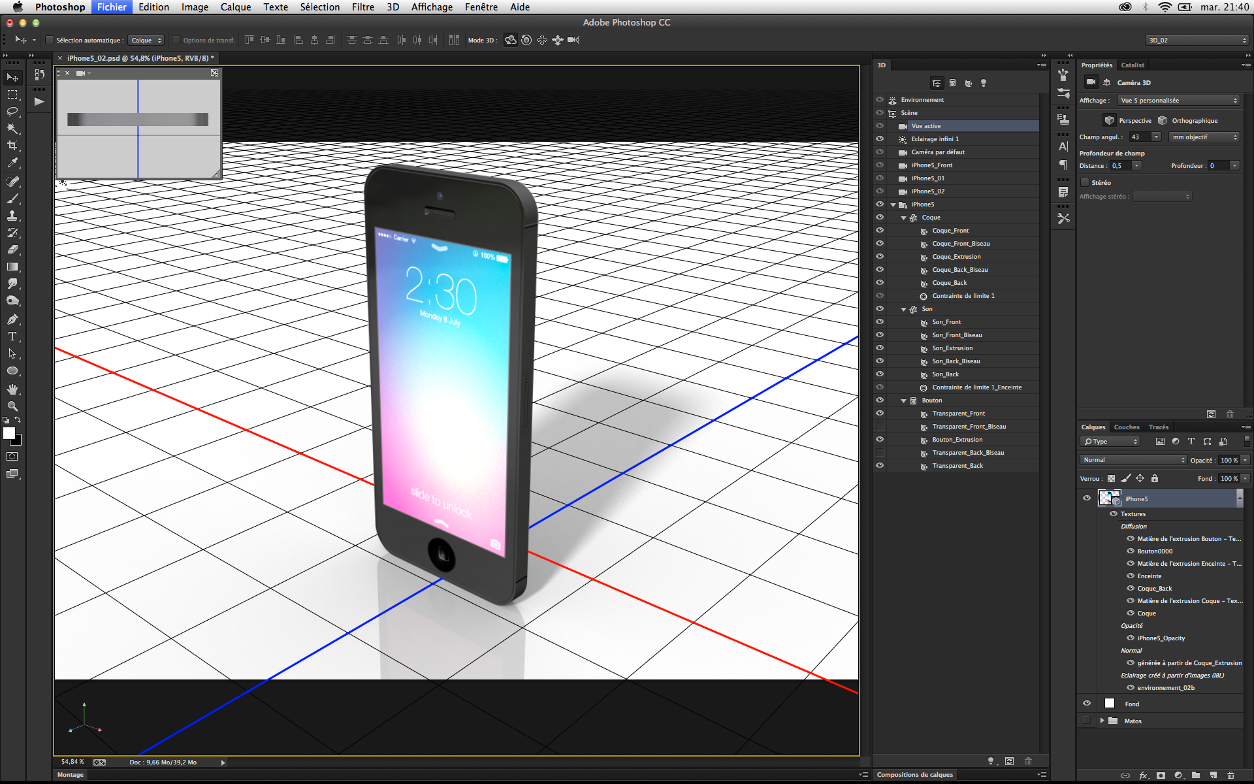
Task: Select the Eraser tool
Action: (12, 250)
